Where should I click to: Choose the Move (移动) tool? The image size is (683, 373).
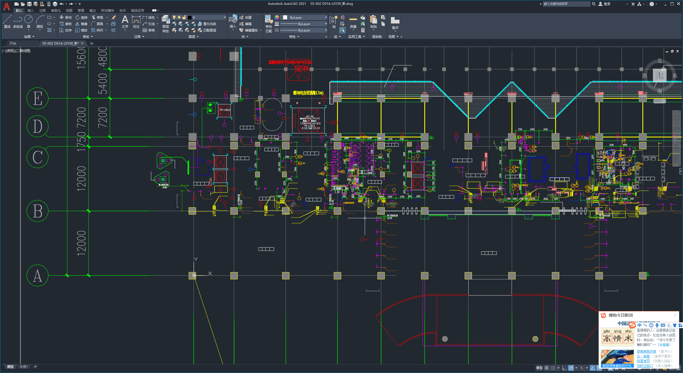pyautogui.click(x=65, y=17)
